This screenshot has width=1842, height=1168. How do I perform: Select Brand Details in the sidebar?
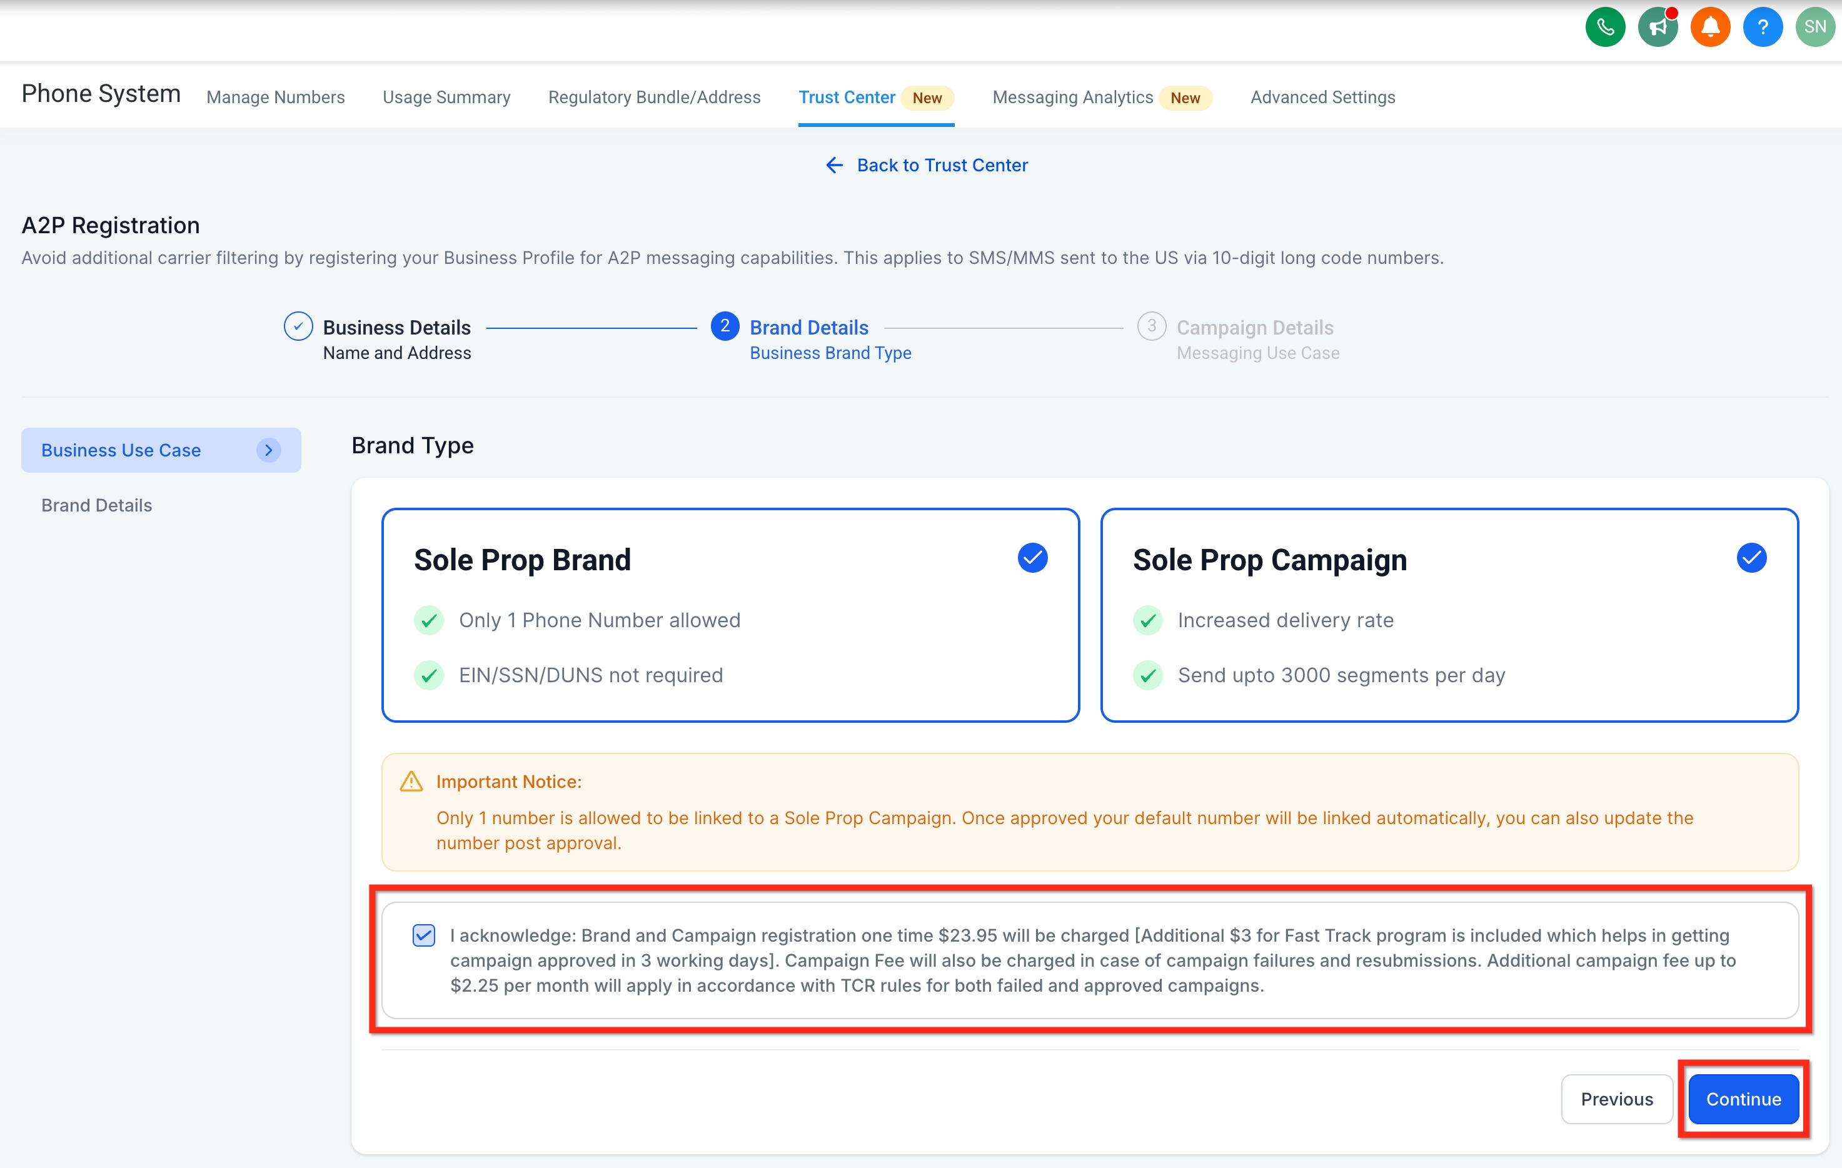(96, 505)
